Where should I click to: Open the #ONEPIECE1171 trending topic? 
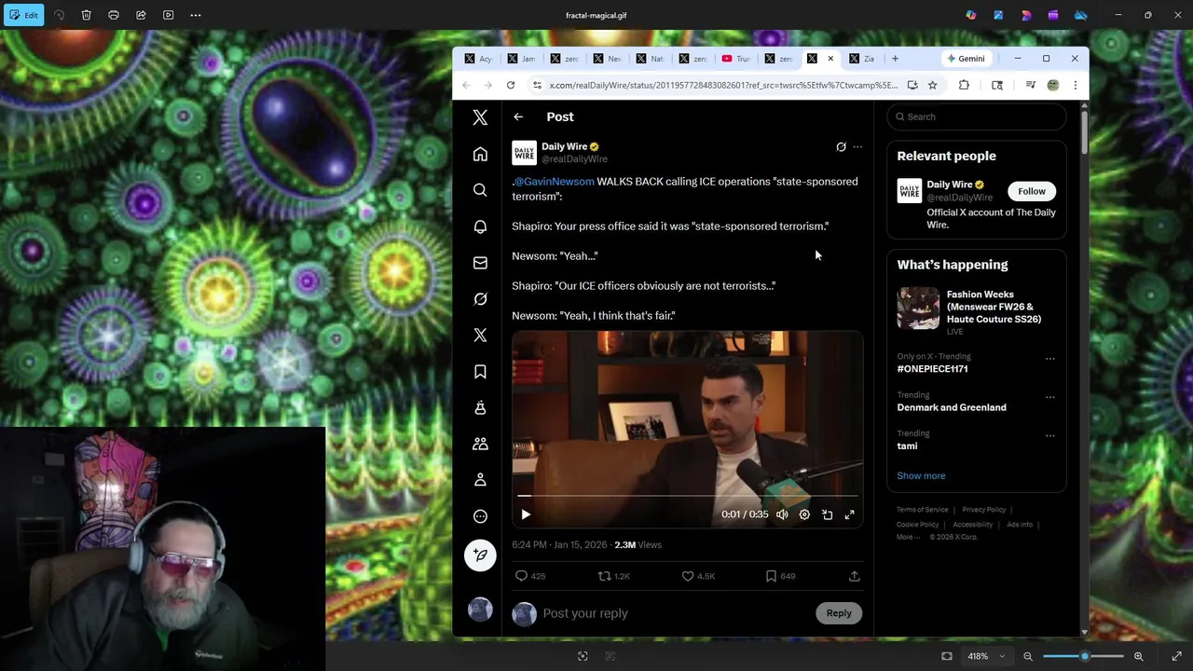tap(932, 369)
